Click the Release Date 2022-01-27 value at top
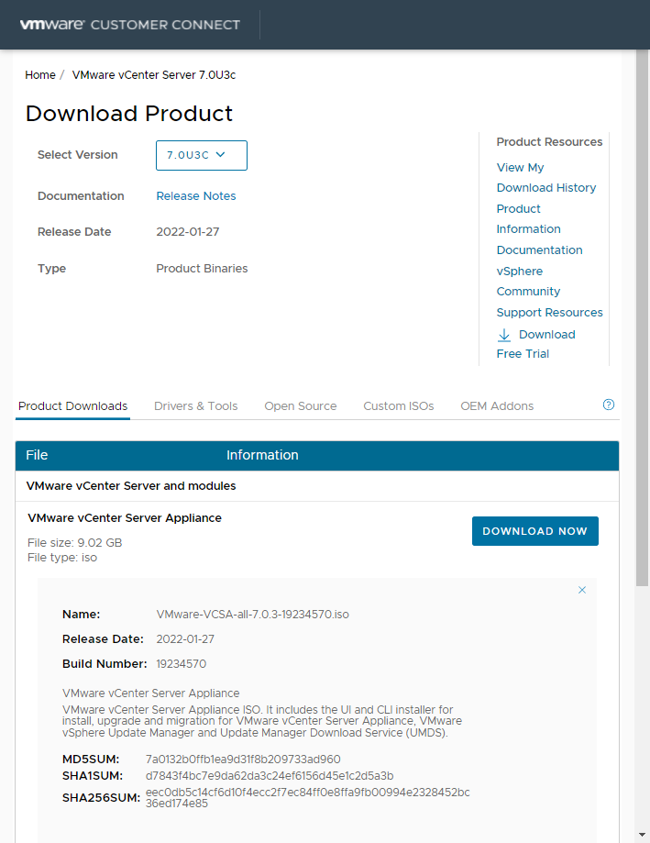The image size is (650, 843). [x=187, y=232]
